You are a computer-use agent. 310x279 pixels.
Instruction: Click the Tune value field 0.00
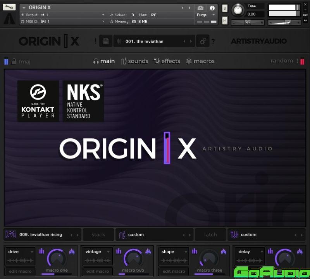point(255,14)
